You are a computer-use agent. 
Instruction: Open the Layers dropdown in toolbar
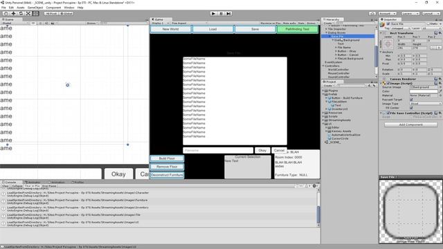pos(410,14)
